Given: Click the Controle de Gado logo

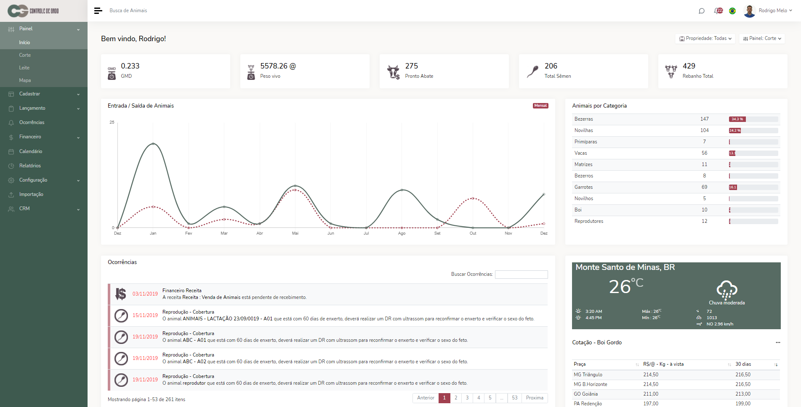Looking at the screenshot, I should coord(33,11).
